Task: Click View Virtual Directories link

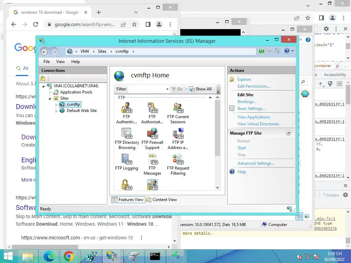Action: click(x=258, y=124)
